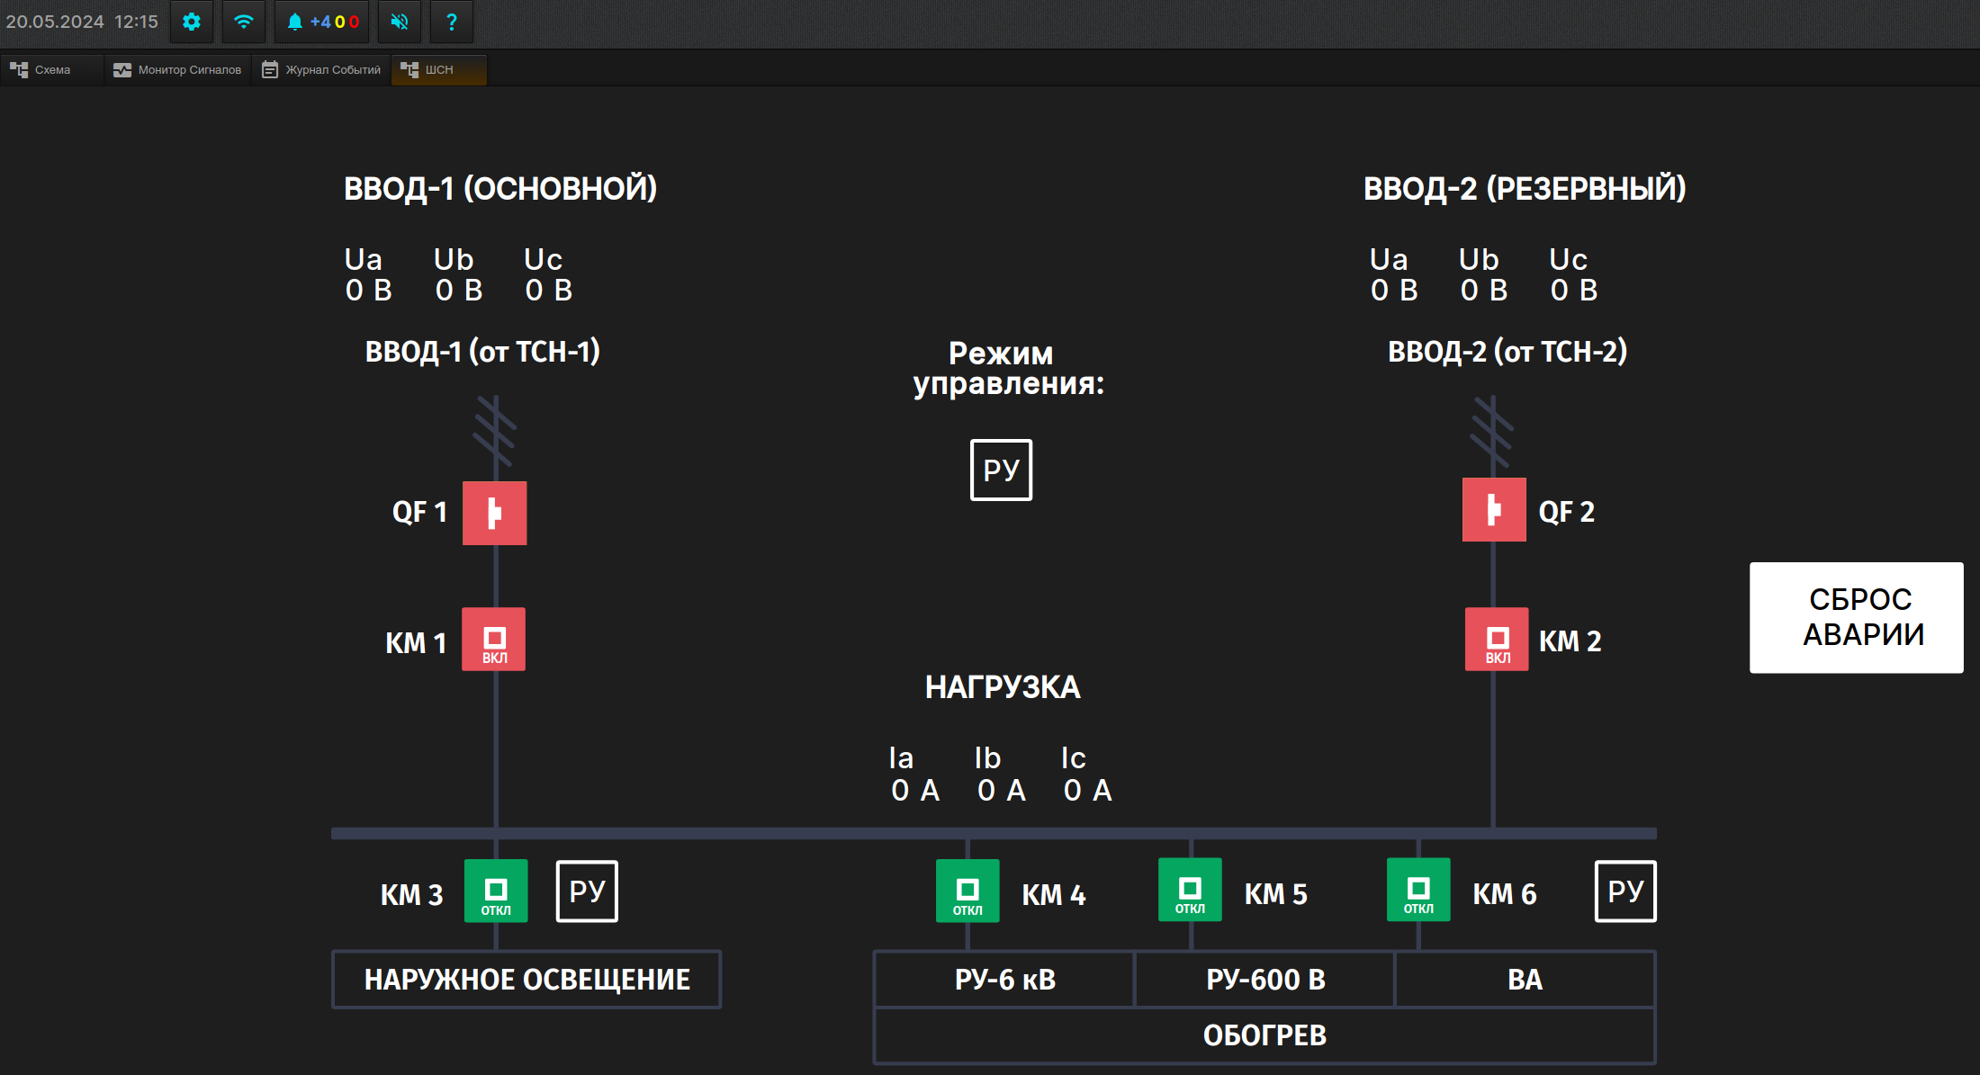Click the Ib load current value

point(1002,791)
